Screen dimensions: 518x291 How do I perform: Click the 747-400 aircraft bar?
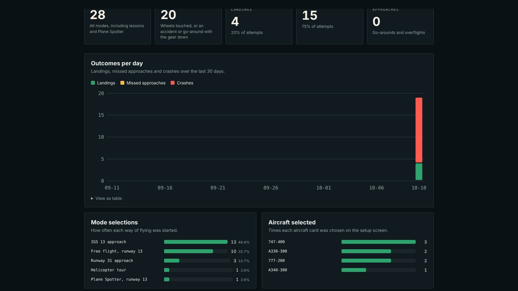point(378,242)
